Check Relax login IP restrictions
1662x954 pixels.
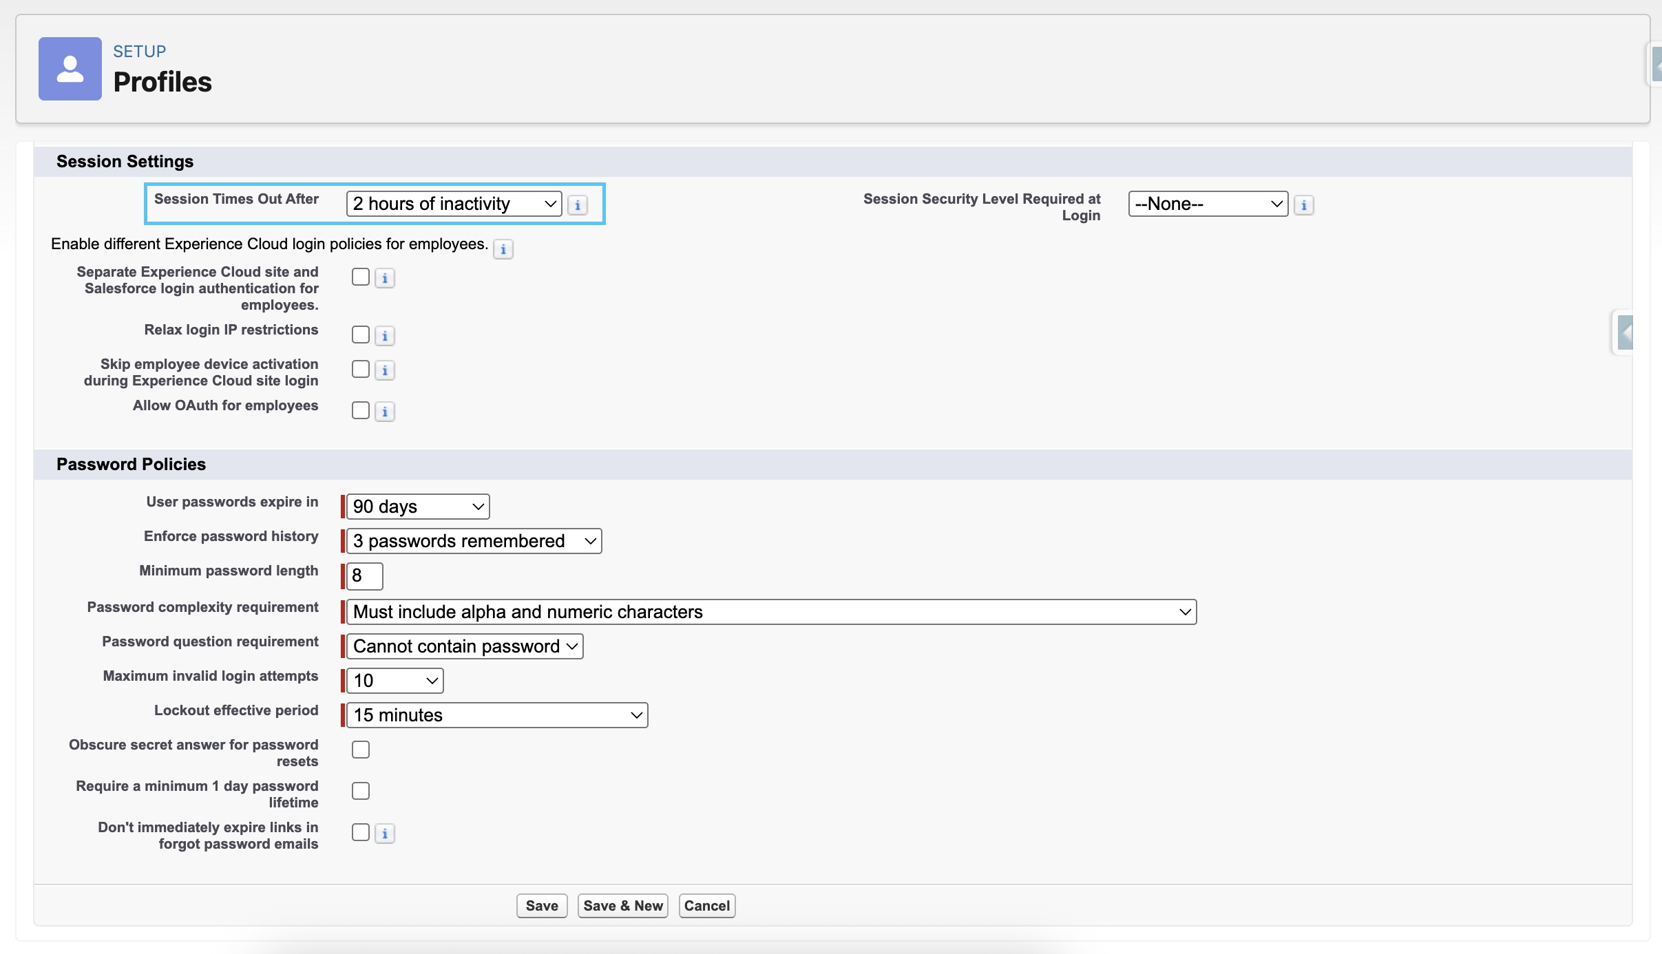pyautogui.click(x=361, y=335)
